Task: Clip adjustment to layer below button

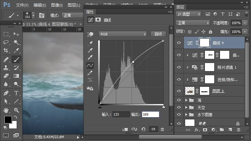Action: click(x=125, y=129)
